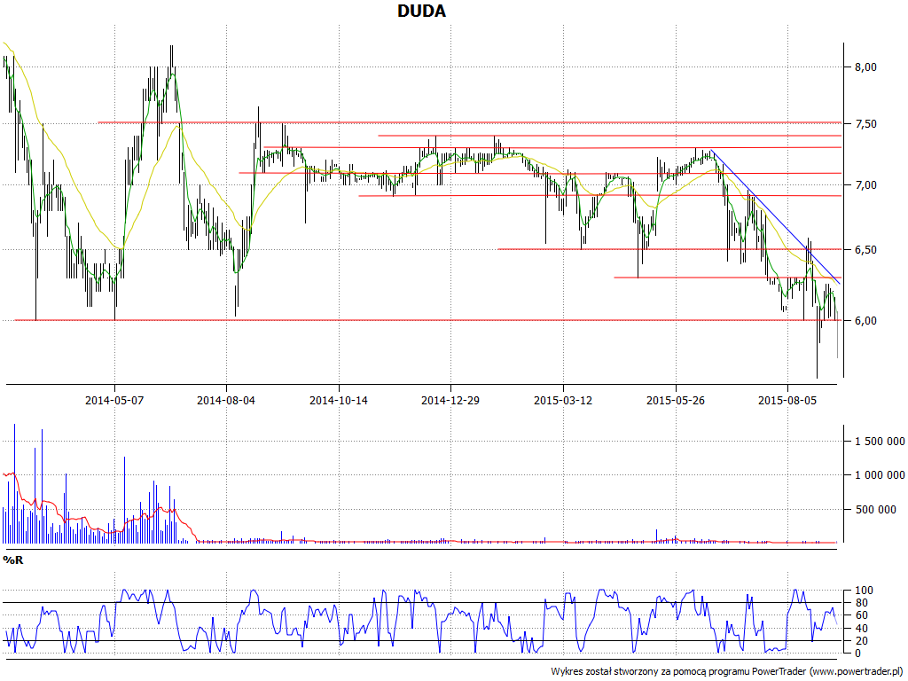Click the 8,00 price axis label
Viewport: 908px width, 681px height.
click(x=865, y=67)
